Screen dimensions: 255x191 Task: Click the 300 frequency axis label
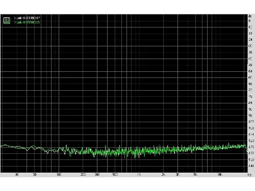[x=97, y=175]
